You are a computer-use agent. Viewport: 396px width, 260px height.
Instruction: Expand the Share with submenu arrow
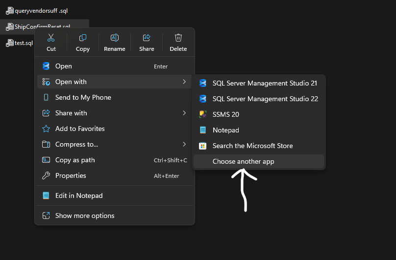coord(184,113)
